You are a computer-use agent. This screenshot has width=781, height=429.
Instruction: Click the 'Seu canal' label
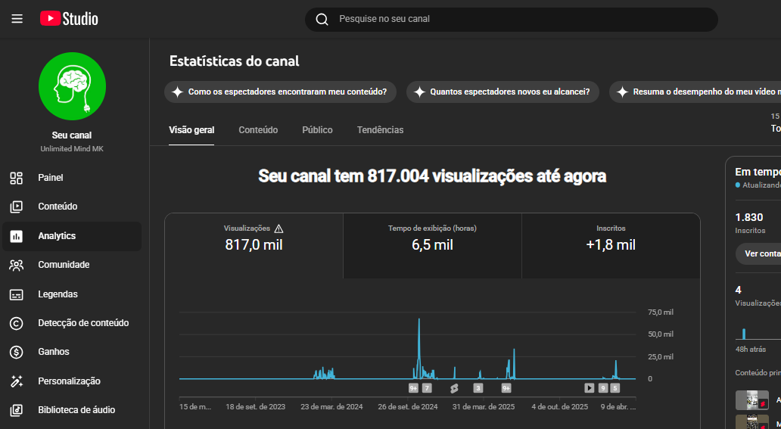tap(72, 135)
